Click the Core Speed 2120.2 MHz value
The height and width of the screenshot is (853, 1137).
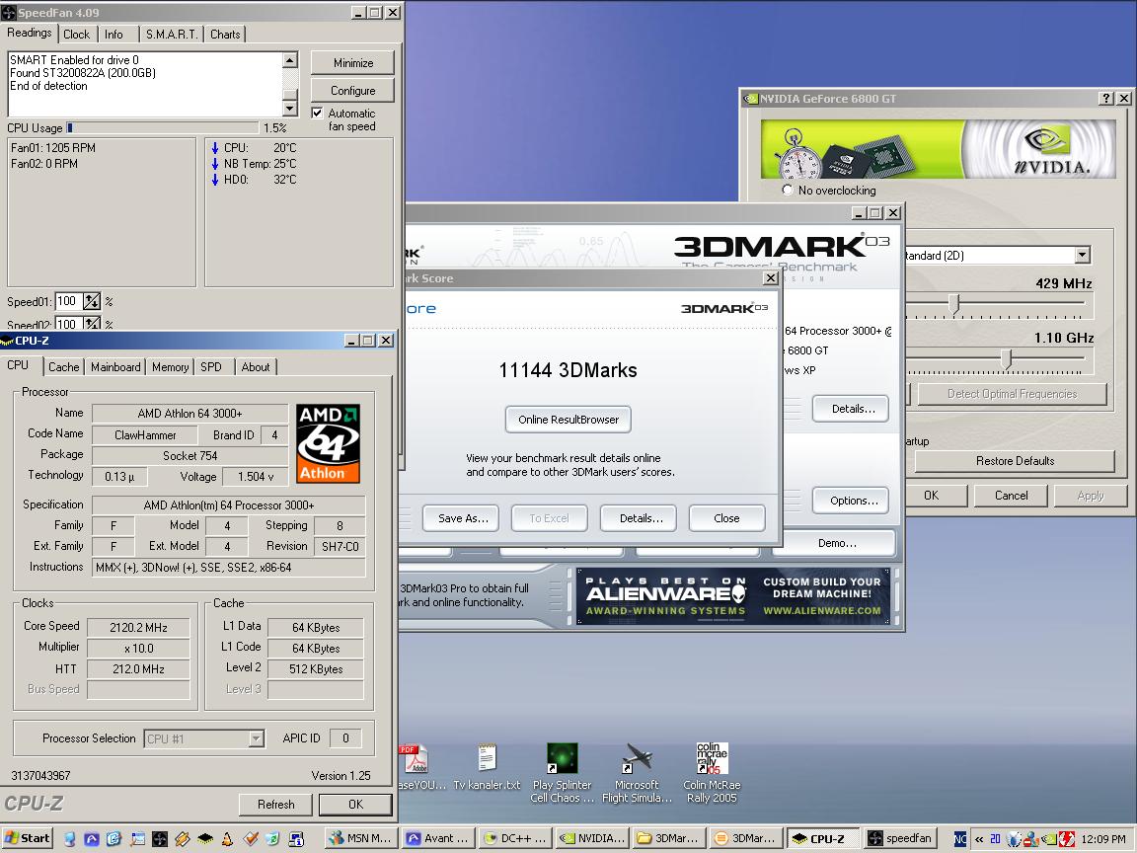click(138, 628)
